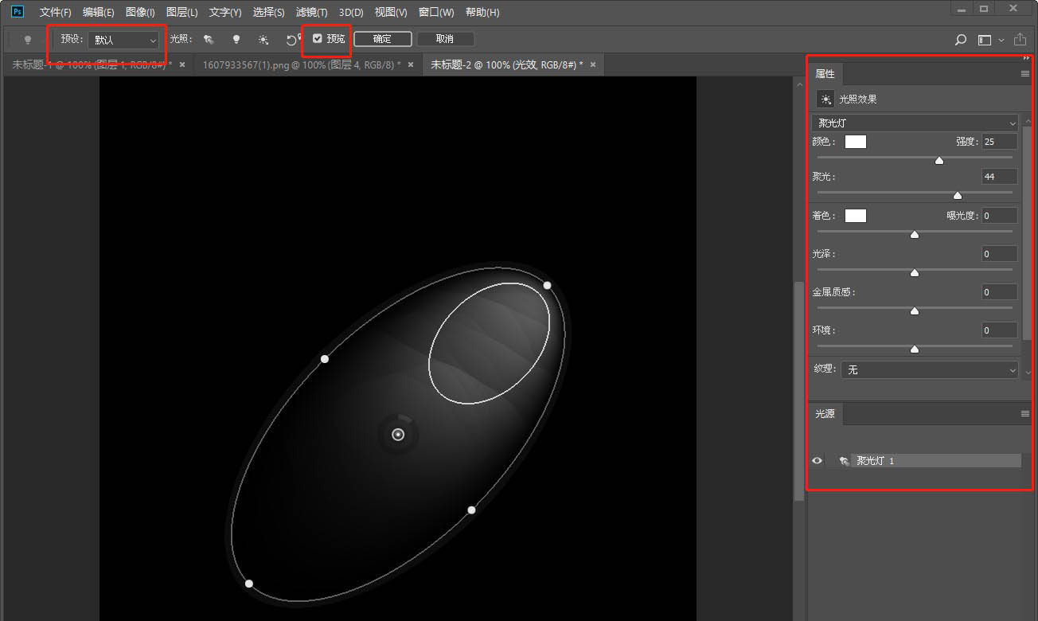Add a new point light
The image size is (1038, 621).
(236, 39)
